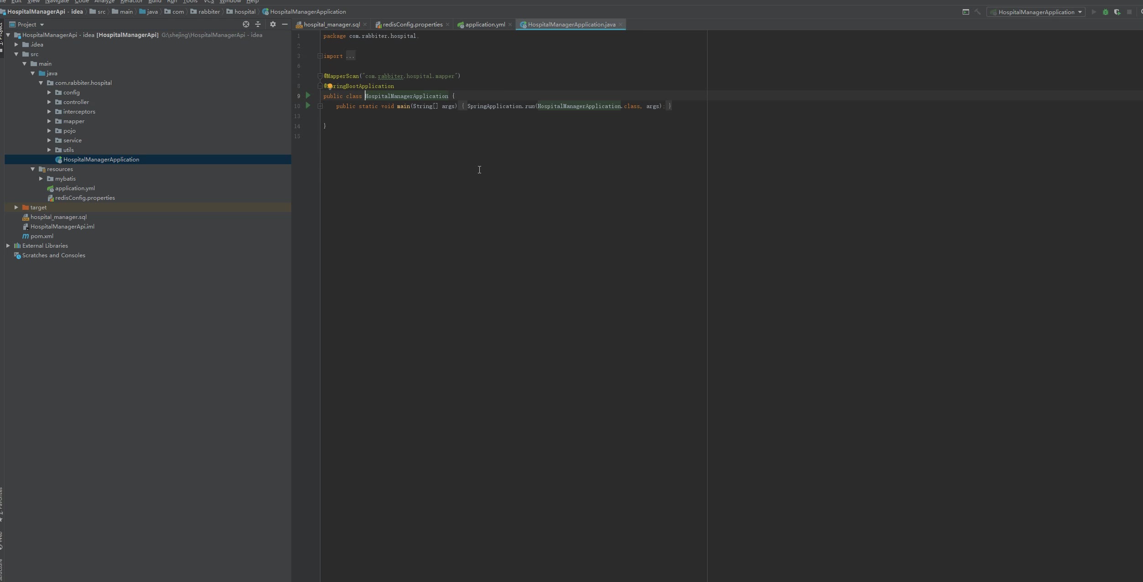Viewport: 1143px width, 582px height.
Task: Click the intention lightbulb on line 8
Action: point(330,86)
